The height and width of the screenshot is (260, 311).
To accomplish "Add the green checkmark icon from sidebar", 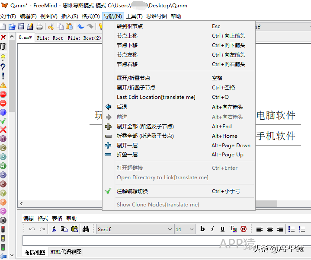I will (x=3, y=121).
